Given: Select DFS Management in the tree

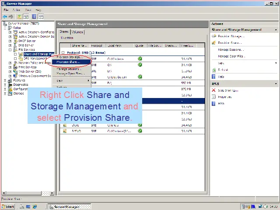Looking at the screenshot, I should (35, 58).
